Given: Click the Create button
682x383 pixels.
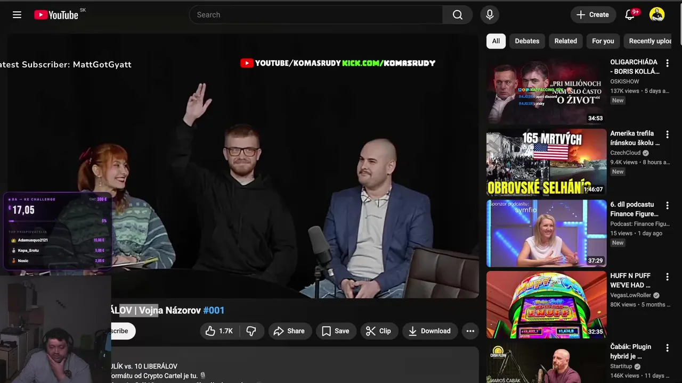Looking at the screenshot, I should pyautogui.click(x=593, y=15).
